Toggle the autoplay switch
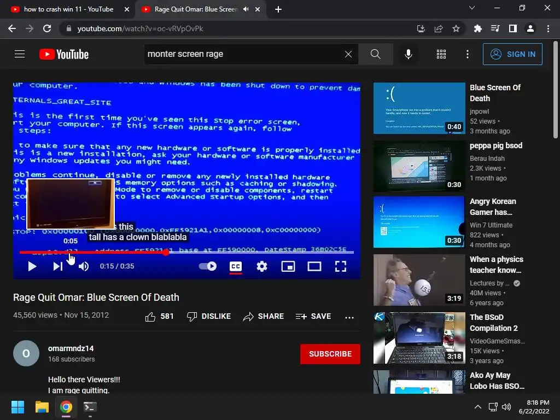 (207, 266)
